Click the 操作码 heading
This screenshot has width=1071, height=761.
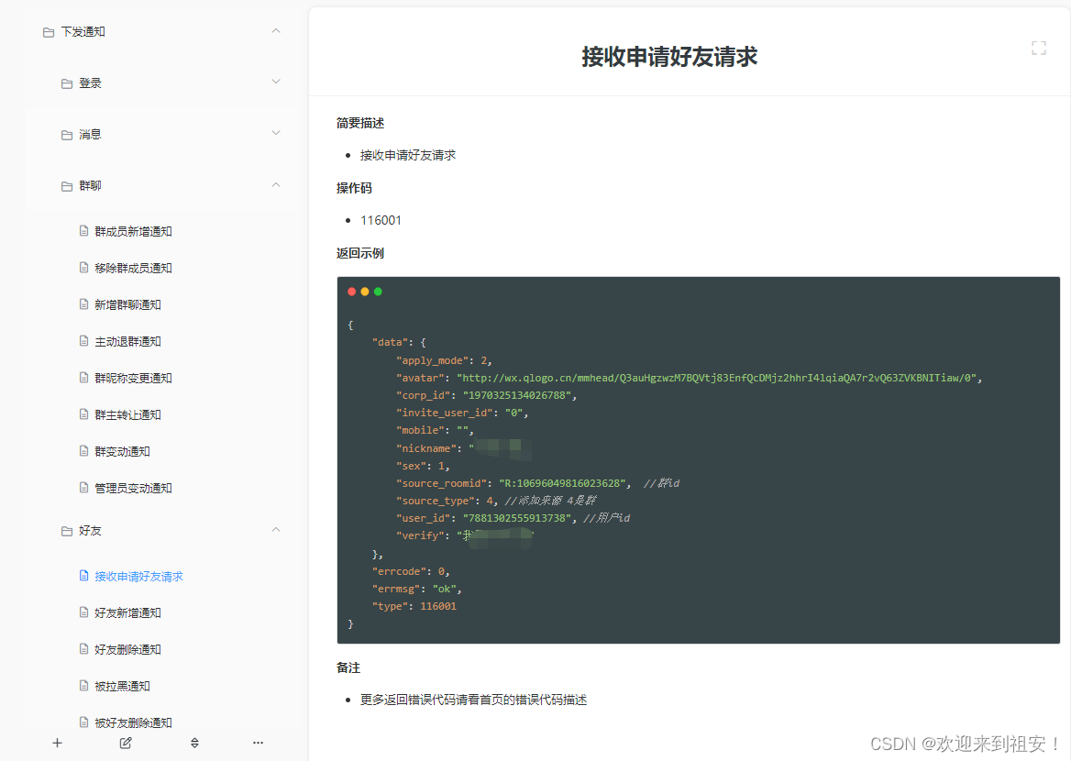coord(354,189)
